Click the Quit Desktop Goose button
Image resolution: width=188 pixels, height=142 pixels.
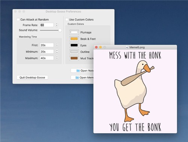32,78
